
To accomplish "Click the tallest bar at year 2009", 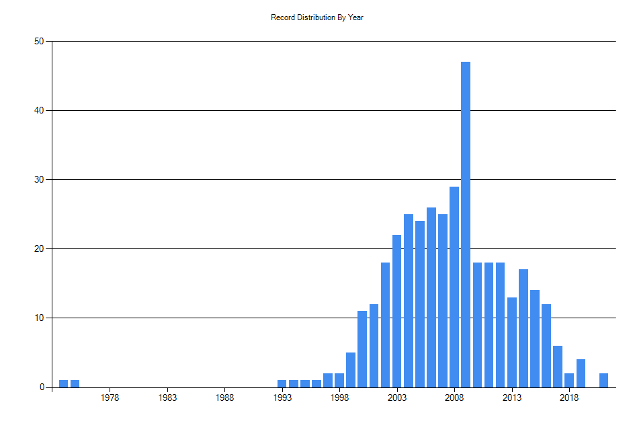I will point(466,201).
